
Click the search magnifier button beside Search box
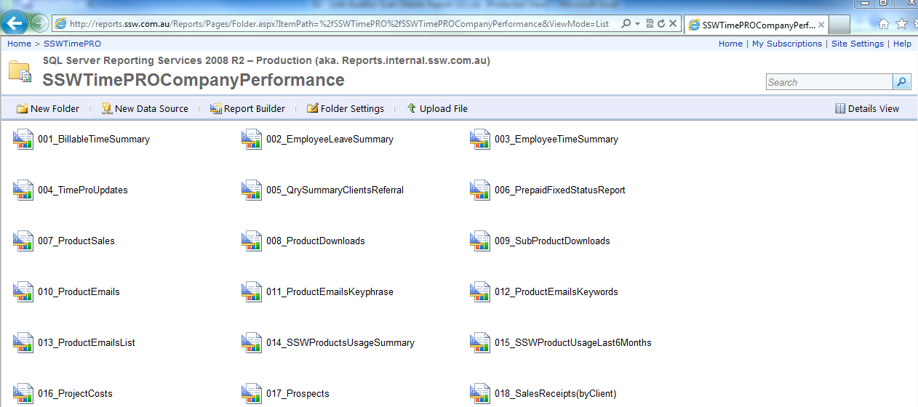point(902,82)
